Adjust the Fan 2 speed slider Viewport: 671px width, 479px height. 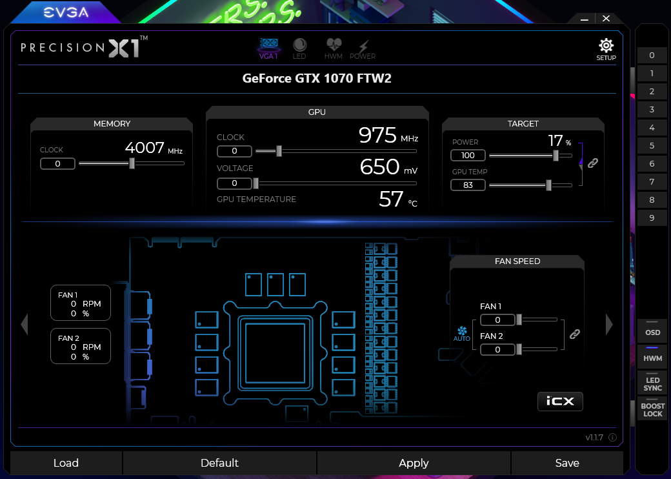(x=519, y=349)
